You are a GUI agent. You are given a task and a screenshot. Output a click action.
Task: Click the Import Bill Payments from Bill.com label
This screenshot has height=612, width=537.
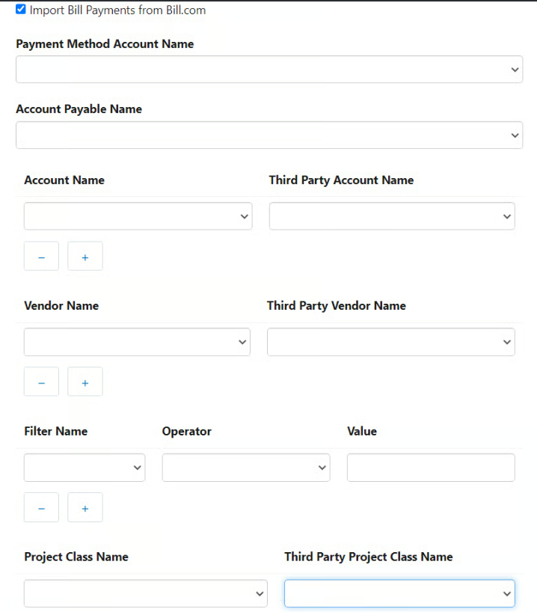tap(117, 10)
